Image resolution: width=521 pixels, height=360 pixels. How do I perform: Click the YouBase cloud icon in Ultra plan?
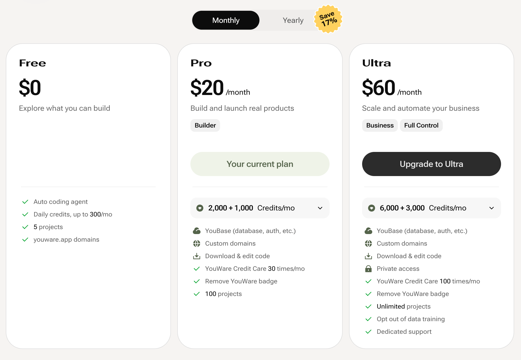[368, 231]
